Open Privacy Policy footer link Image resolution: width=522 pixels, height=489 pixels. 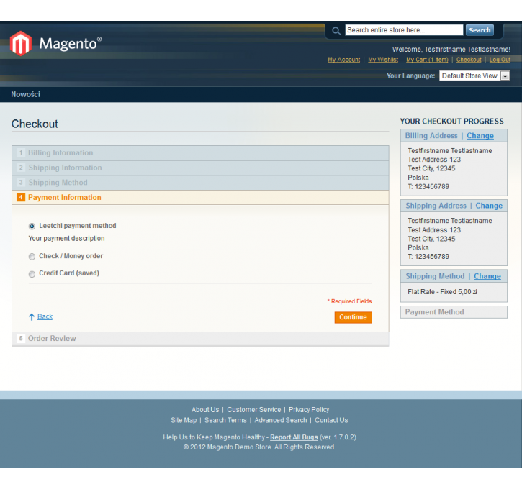pyautogui.click(x=309, y=410)
